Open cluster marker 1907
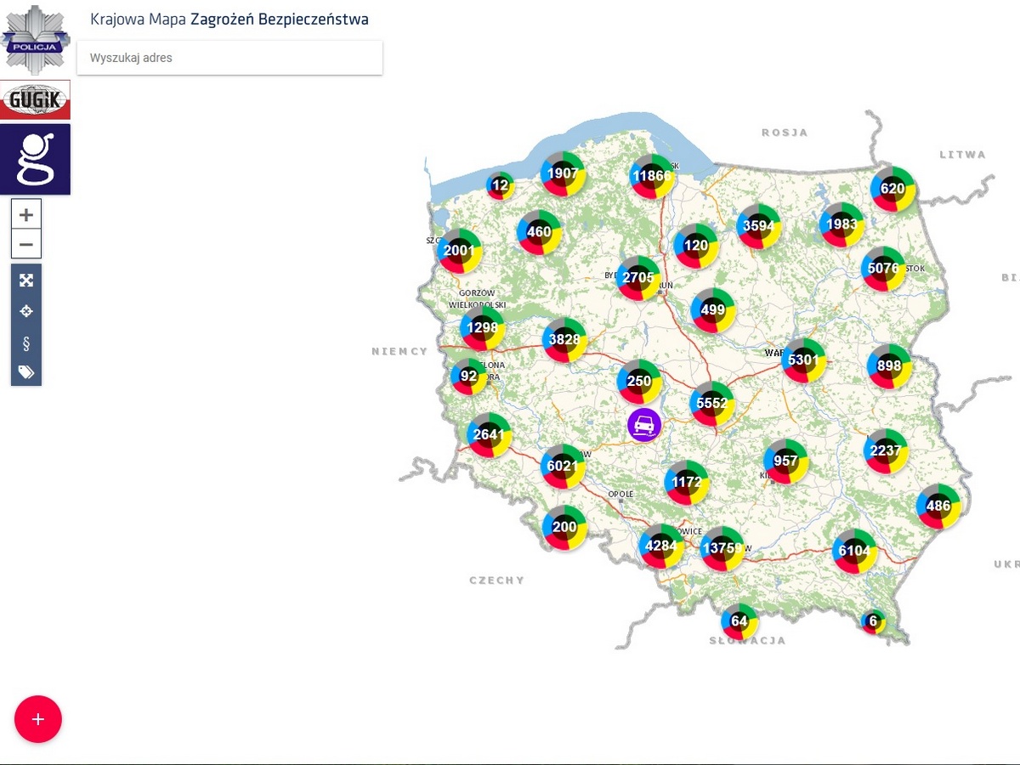 point(563,174)
